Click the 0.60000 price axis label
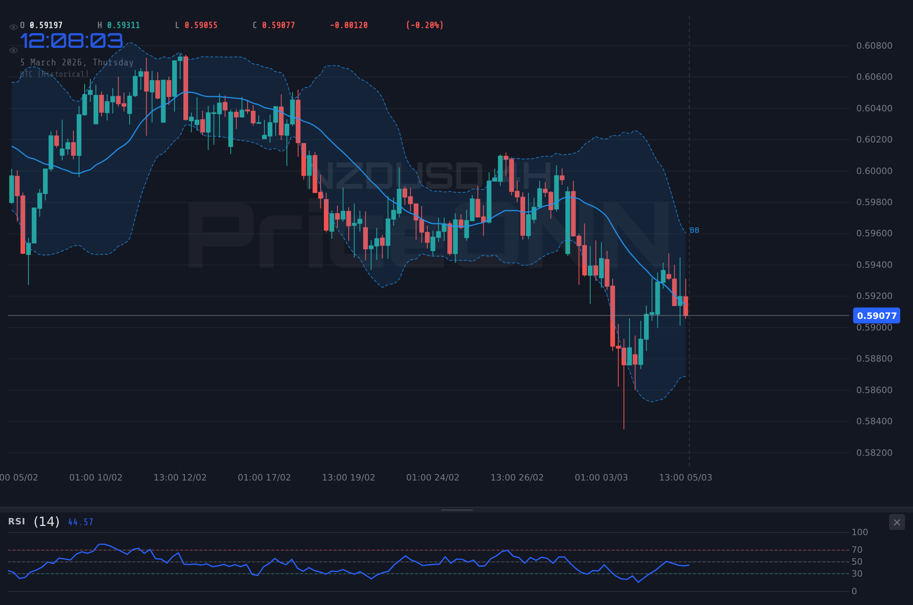Screen dimensions: 913x605 pos(874,171)
